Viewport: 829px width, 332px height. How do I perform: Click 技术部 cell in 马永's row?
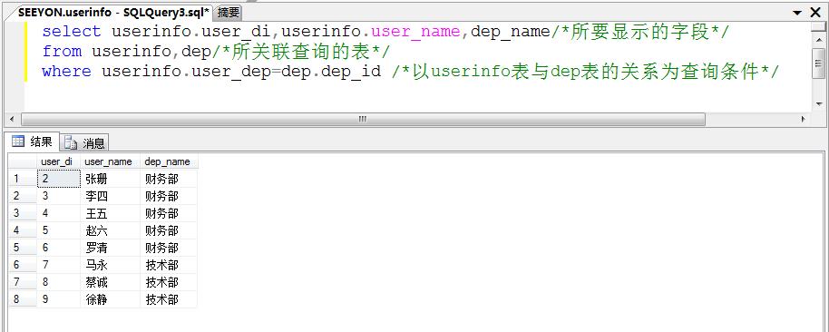(169, 265)
